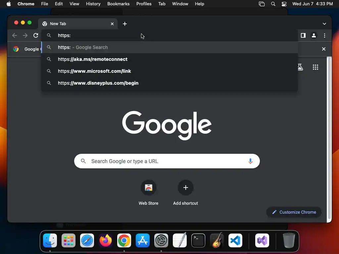The height and width of the screenshot is (254, 339).
Task: Open Spotlight search in menu bar
Action: click(x=273, y=4)
